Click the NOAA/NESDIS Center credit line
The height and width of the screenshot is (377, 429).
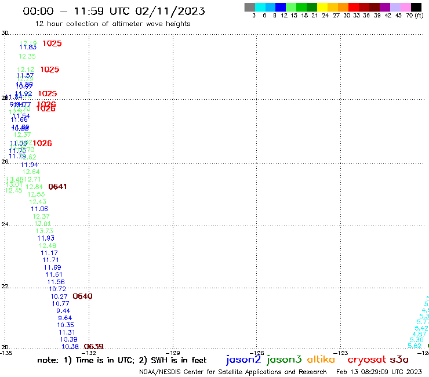click(x=233, y=372)
